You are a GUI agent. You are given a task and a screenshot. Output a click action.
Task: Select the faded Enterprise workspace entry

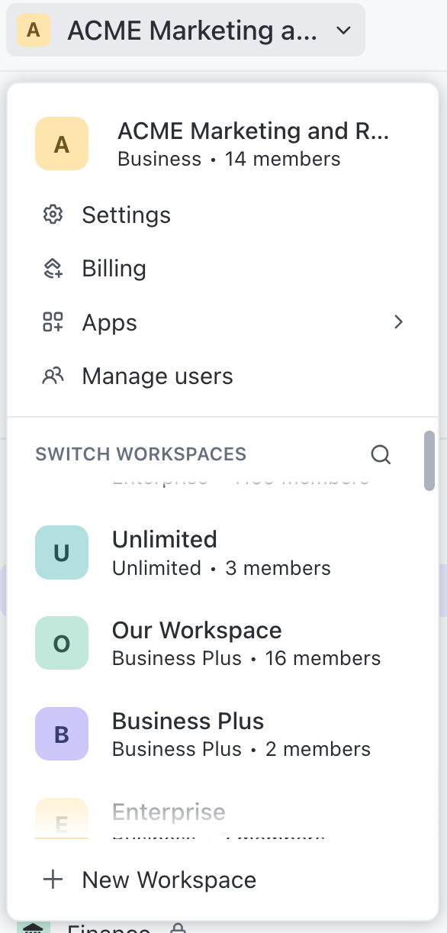pyautogui.click(x=221, y=818)
